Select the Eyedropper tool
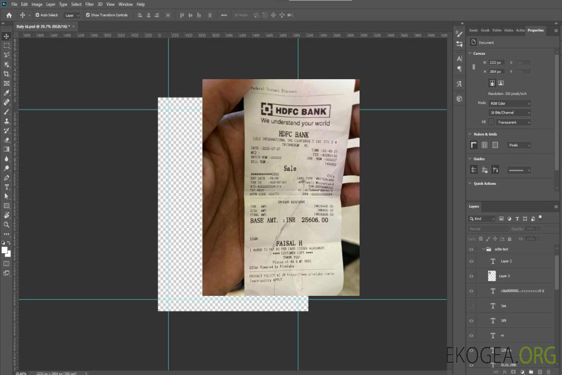This screenshot has width=562, height=375. (6, 93)
